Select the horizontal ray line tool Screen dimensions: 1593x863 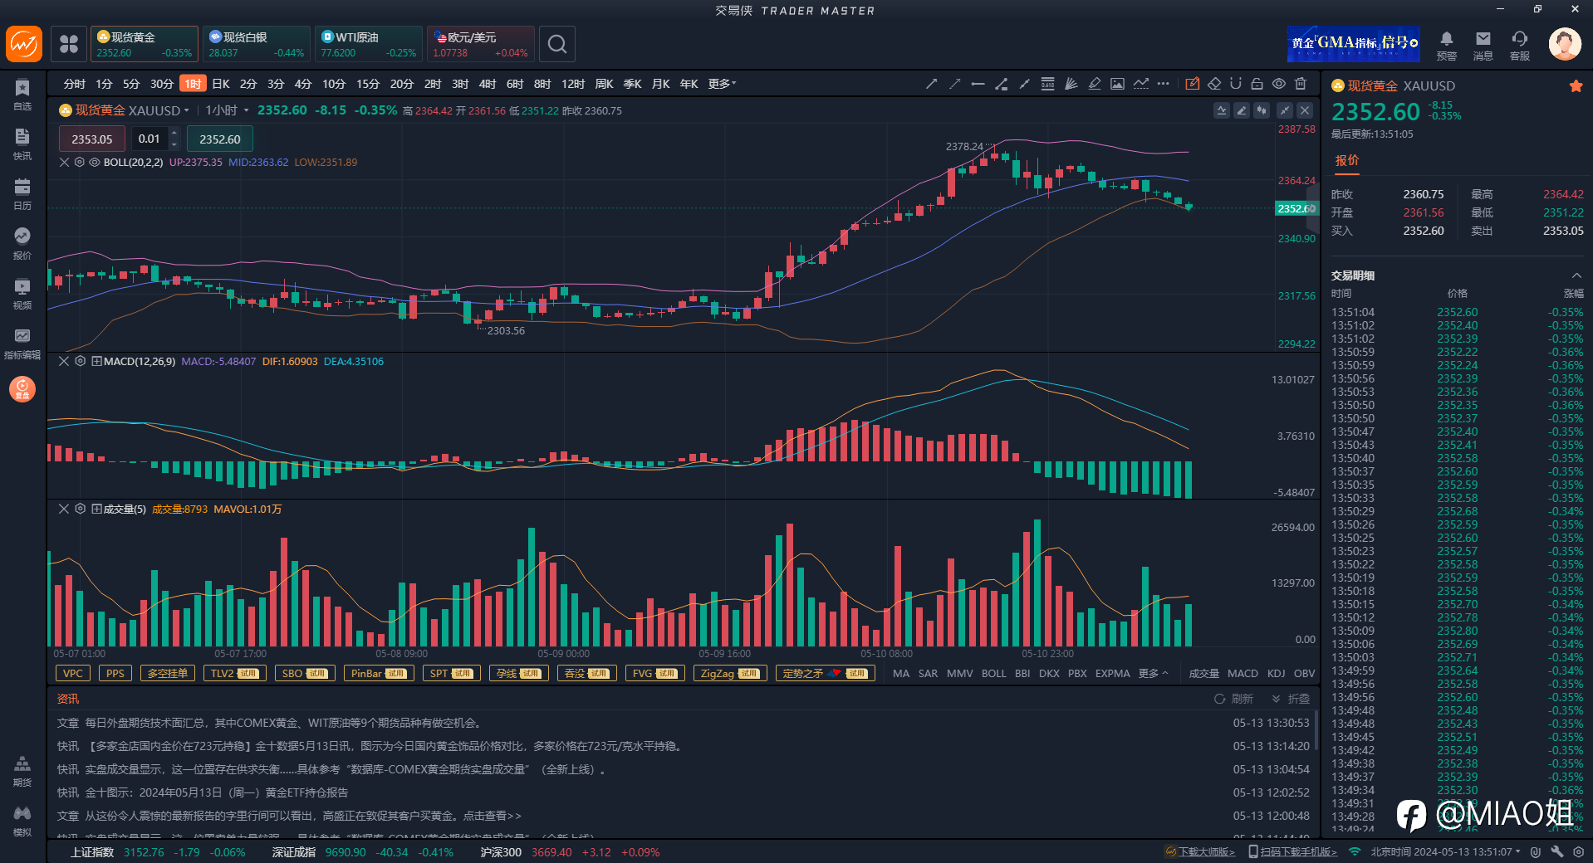(978, 84)
